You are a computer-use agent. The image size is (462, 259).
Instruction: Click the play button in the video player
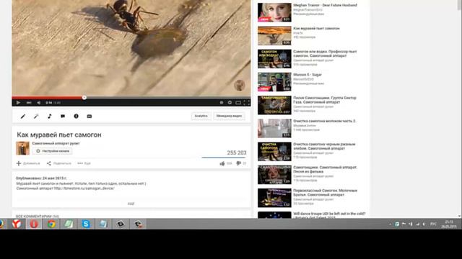(x=18, y=102)
